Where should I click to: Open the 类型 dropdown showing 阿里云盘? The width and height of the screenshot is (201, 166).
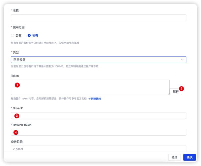click(98, 60)
